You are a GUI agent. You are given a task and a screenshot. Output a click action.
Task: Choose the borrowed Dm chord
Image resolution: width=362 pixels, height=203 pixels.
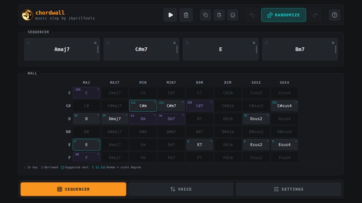pos(143,119)
